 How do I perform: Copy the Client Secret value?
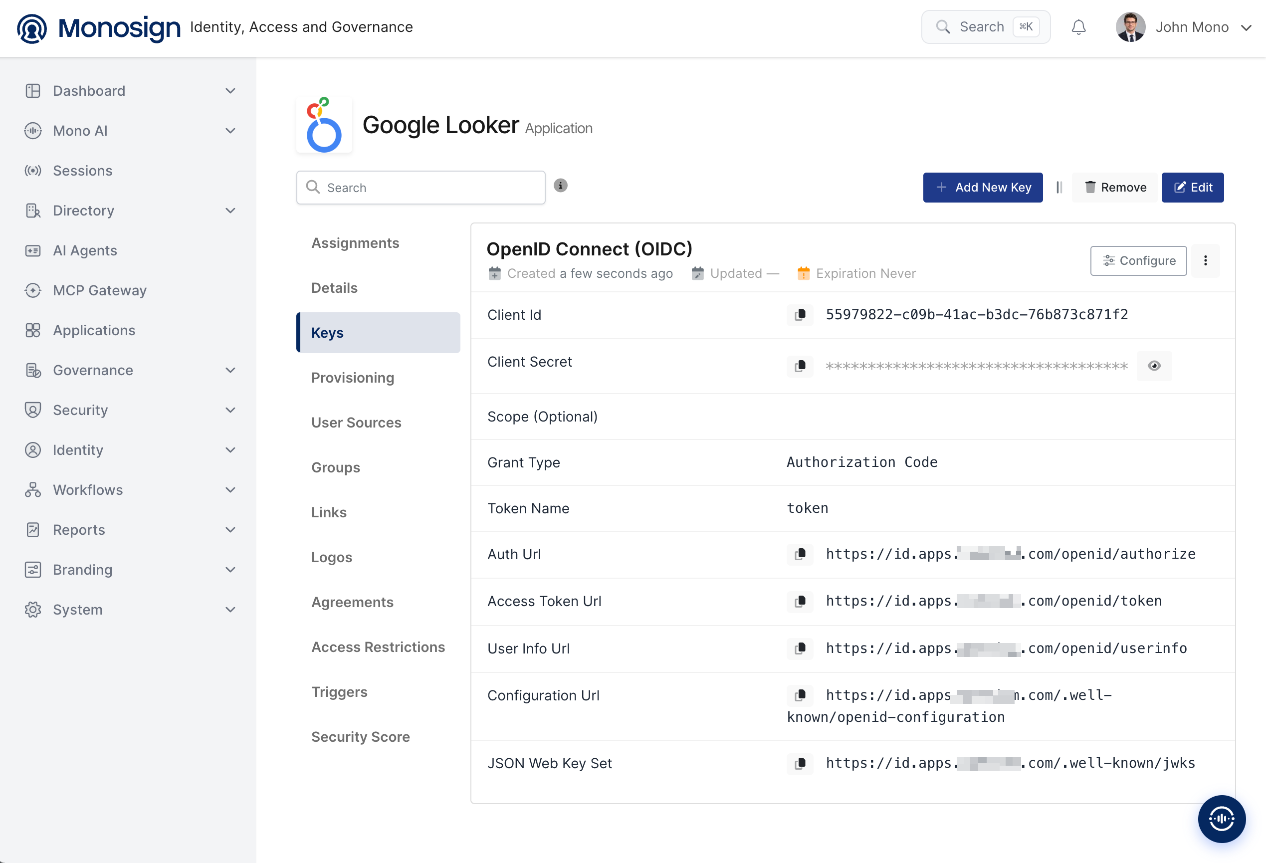tap(800, 366)
